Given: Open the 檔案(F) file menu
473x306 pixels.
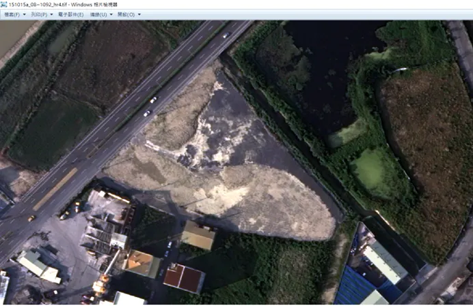Looking at the screenshot, I should 12,14.
